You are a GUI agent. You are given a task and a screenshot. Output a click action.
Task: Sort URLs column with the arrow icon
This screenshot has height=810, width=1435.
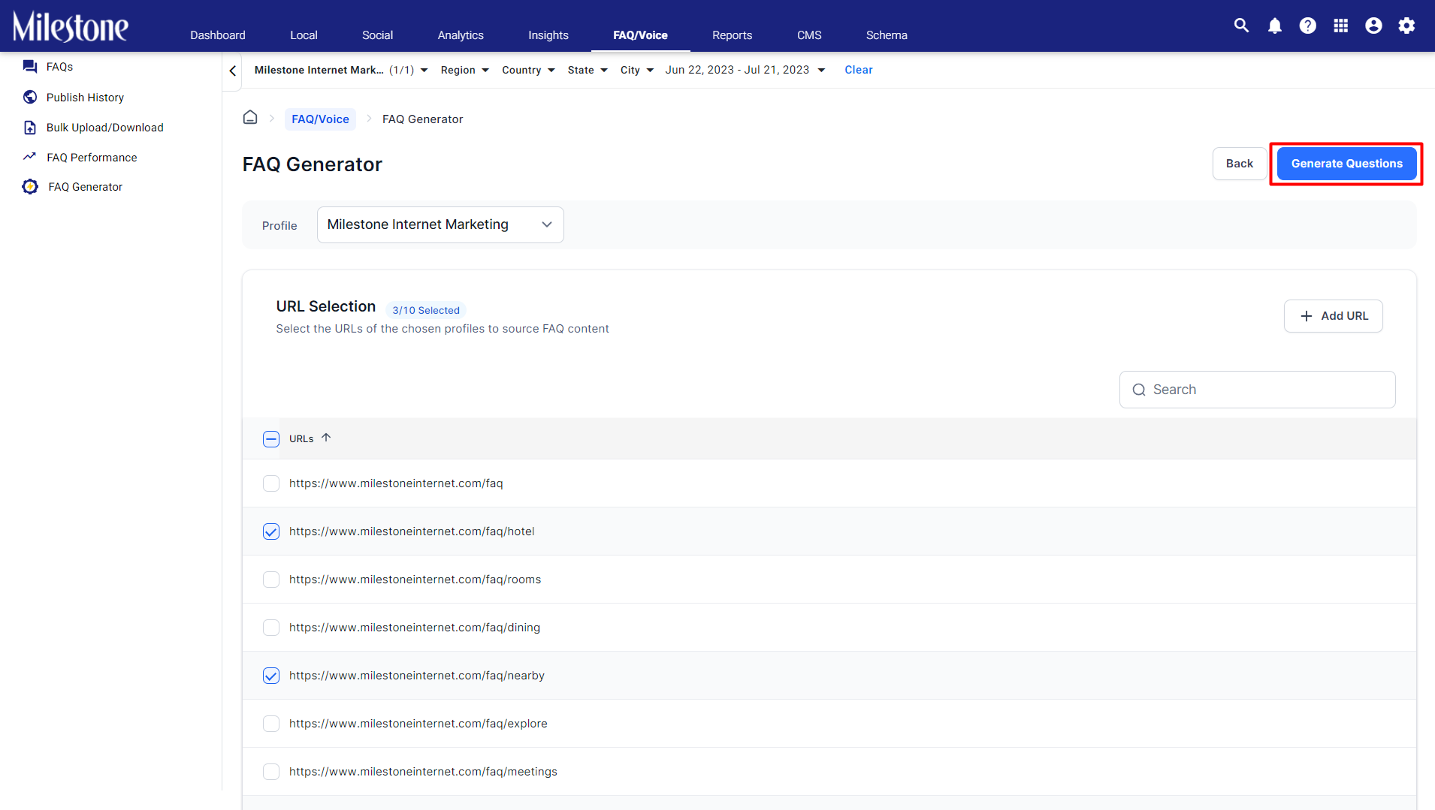coord(326,438)
